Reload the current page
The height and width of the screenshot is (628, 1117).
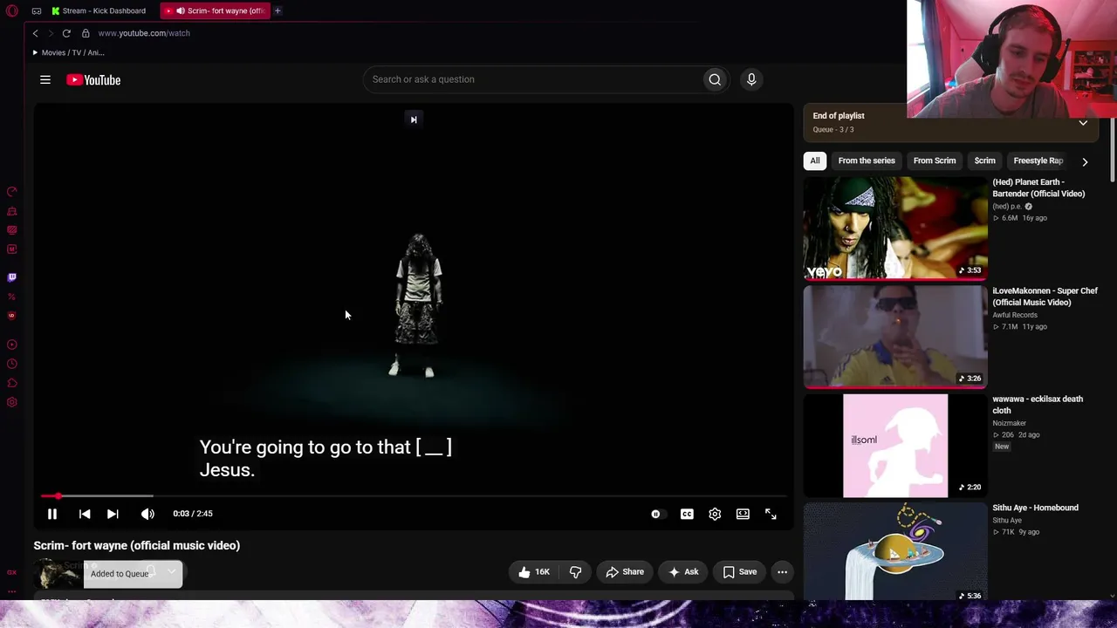[66, 33]
